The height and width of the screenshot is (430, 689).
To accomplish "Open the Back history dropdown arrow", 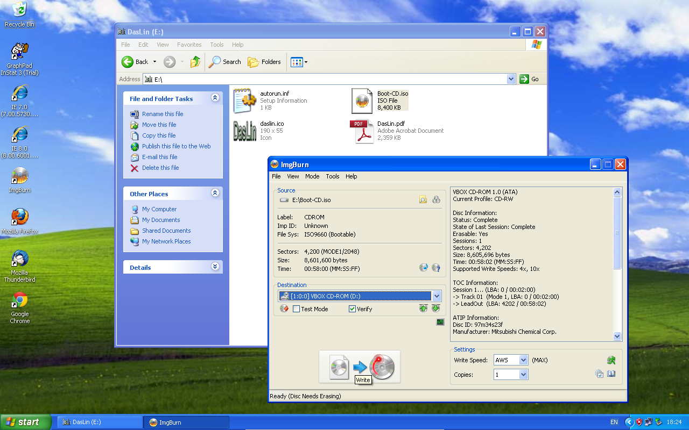I will click(154, 62).
